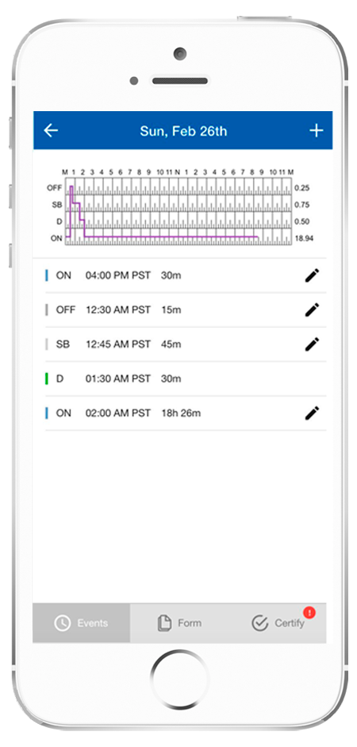357x747 pixels.
Task: Tap the back arrow in the header
Action: [51, 130]
